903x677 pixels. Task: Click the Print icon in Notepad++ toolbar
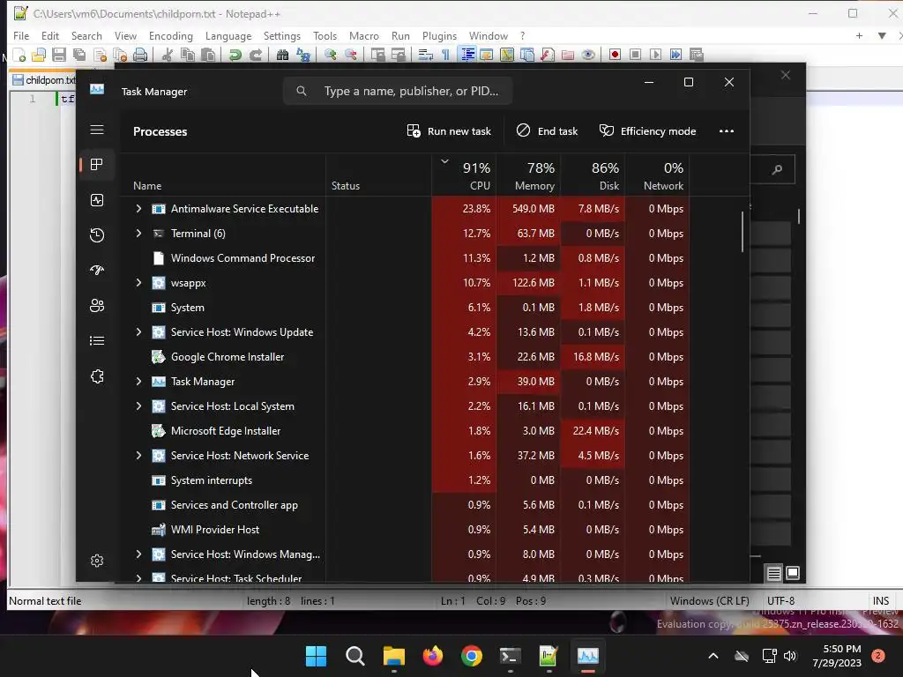pyautogui.click(x=140, y=55)
